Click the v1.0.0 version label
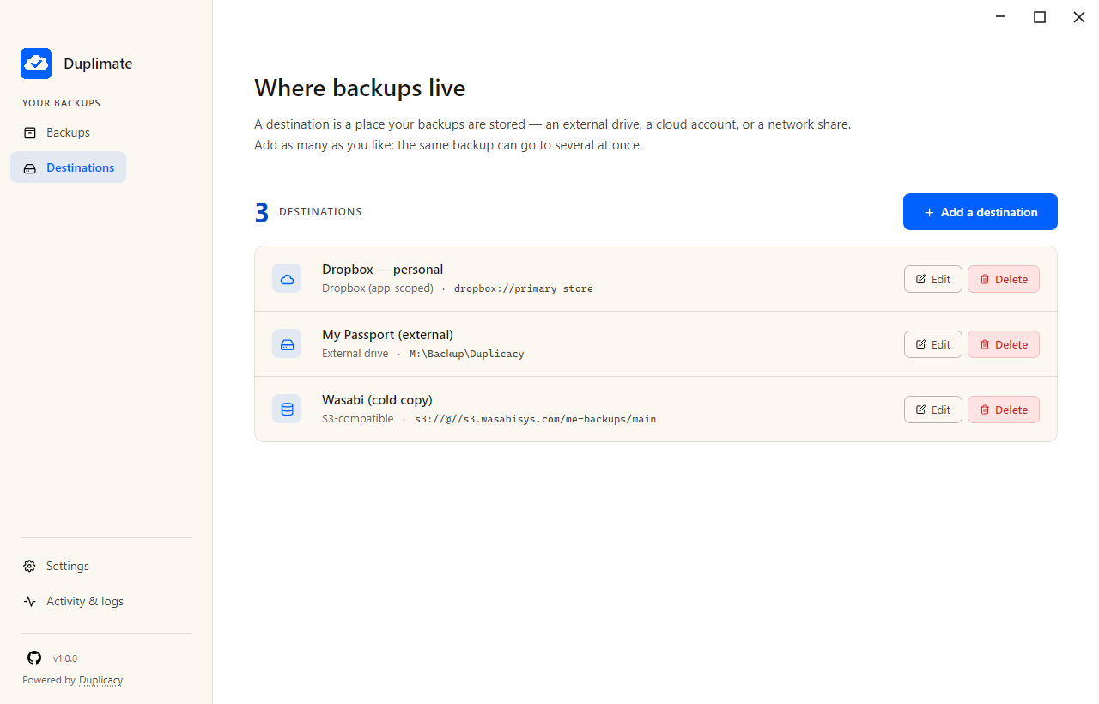Viewport: 1099px width, 704px height. coord(65,658)
